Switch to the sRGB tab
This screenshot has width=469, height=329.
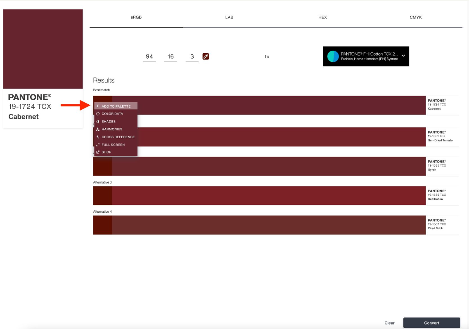coord(136,17)
